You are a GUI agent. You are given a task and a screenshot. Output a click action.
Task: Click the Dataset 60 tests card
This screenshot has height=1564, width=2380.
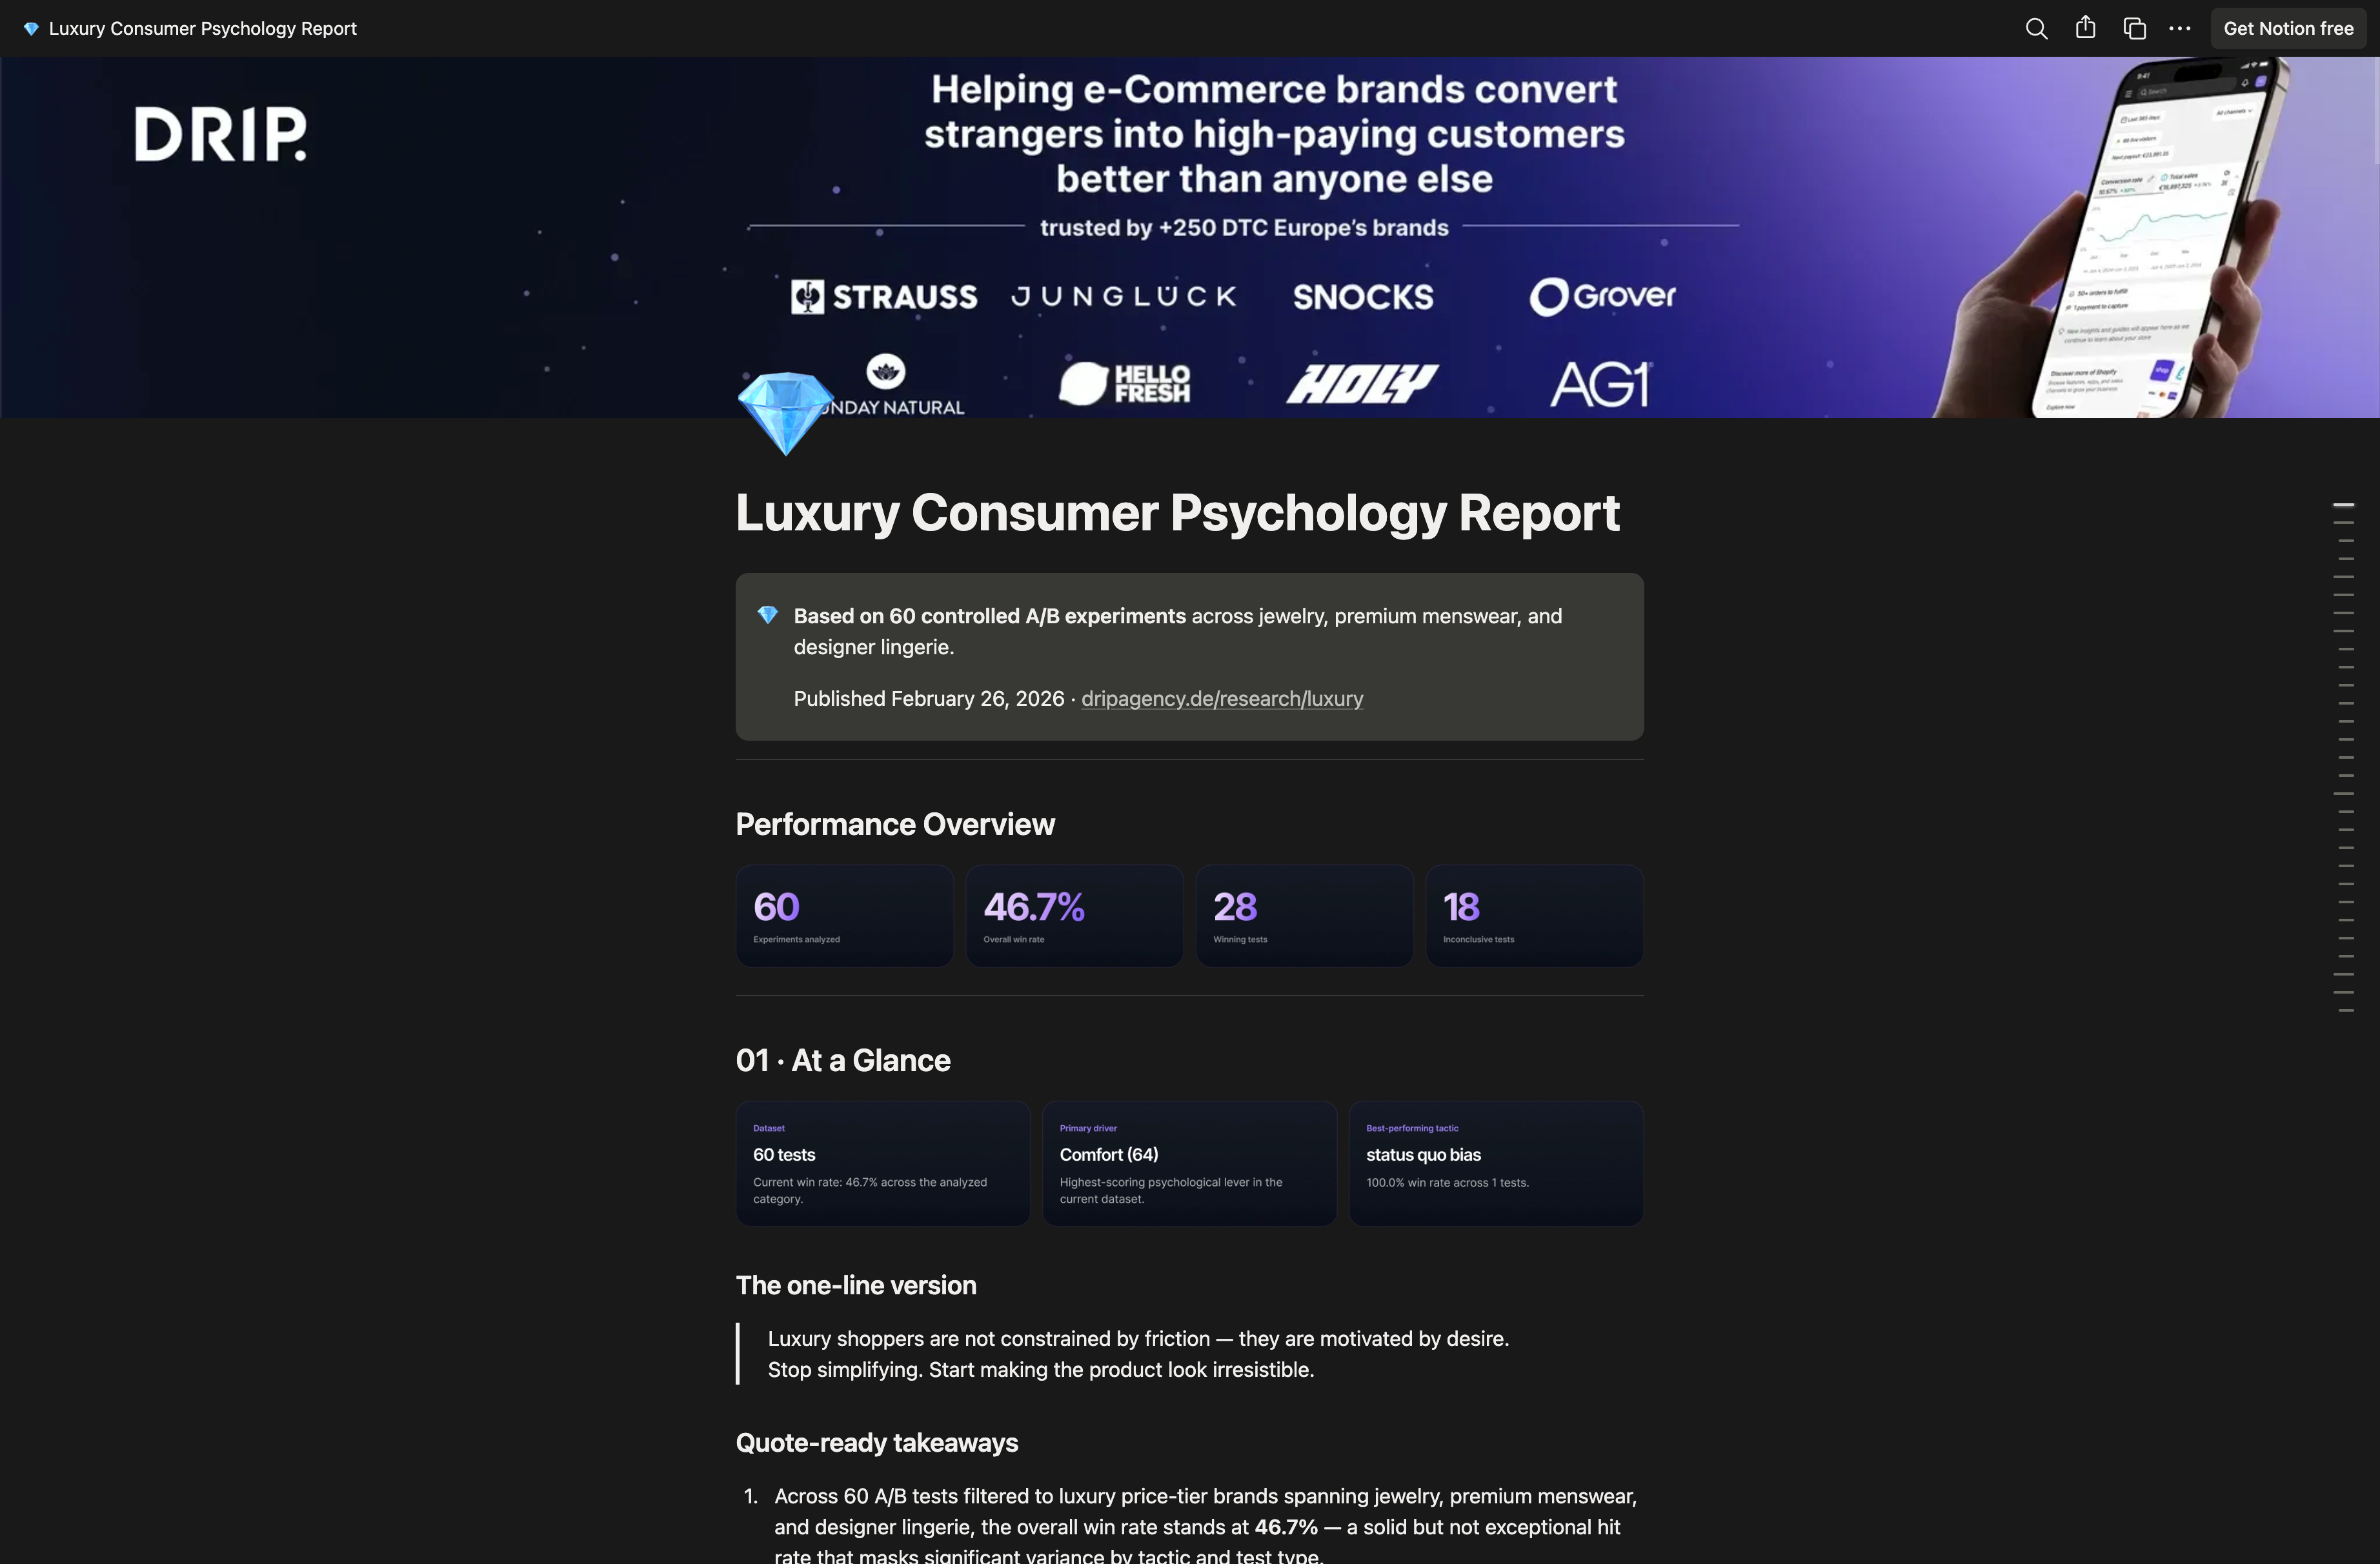(x=883, y=1163)
